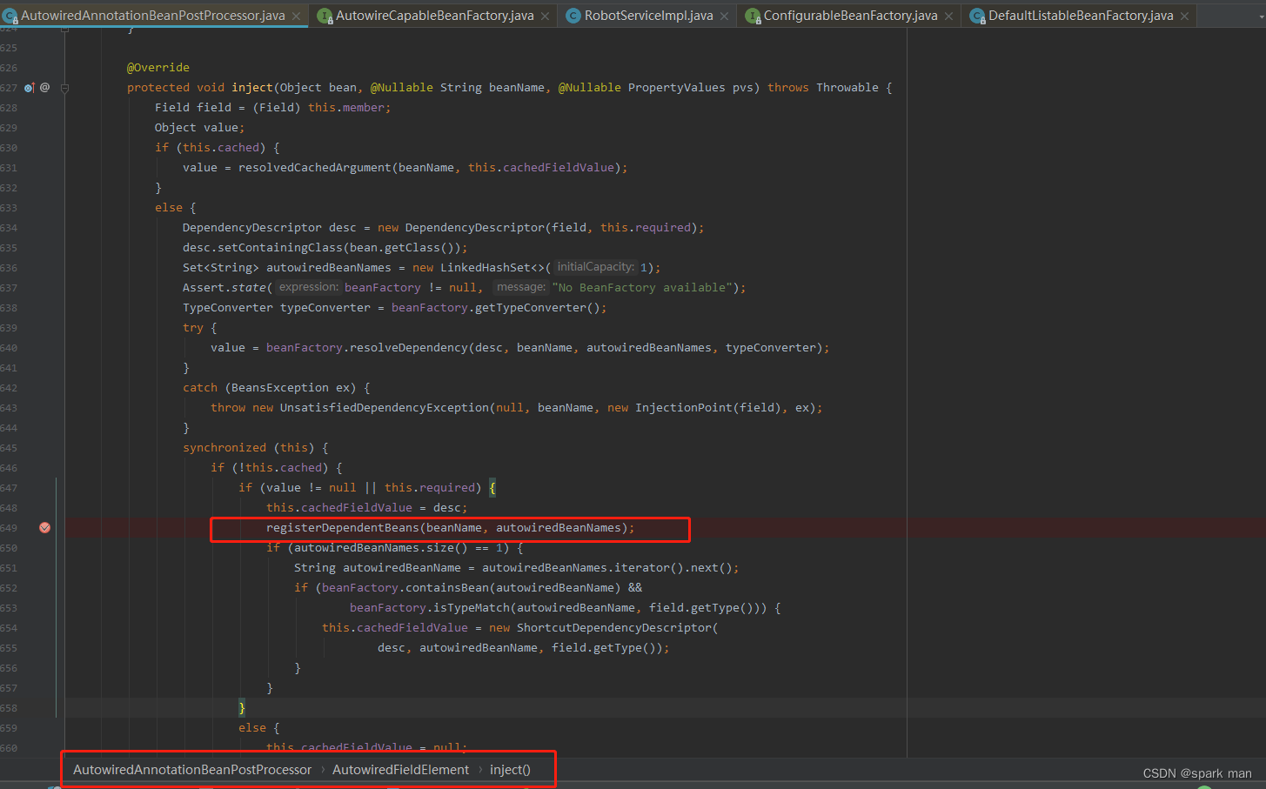Click the @Override annotation
Screen dimensions: 1266x789
point(158,67)
